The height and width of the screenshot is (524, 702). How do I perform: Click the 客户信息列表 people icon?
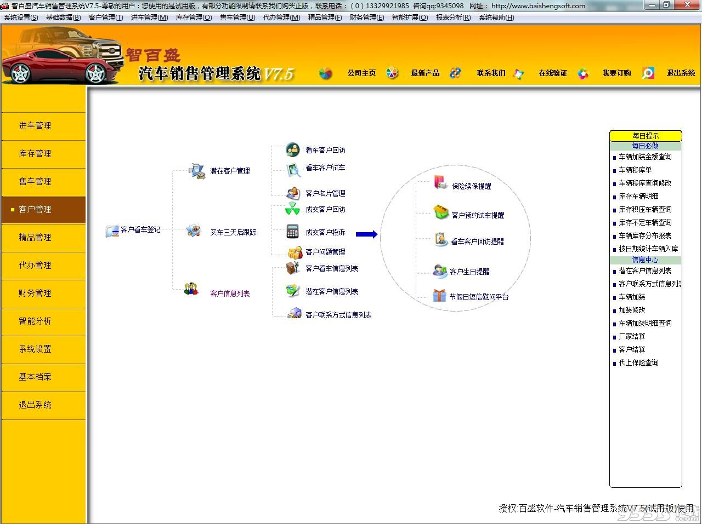(x=191, y=289)
